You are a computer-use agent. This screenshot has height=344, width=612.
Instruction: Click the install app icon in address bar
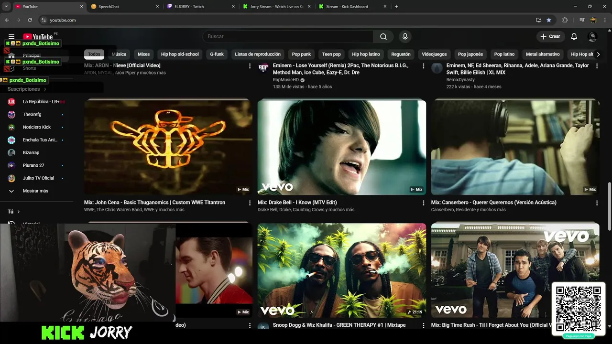[x=538, y=20]
